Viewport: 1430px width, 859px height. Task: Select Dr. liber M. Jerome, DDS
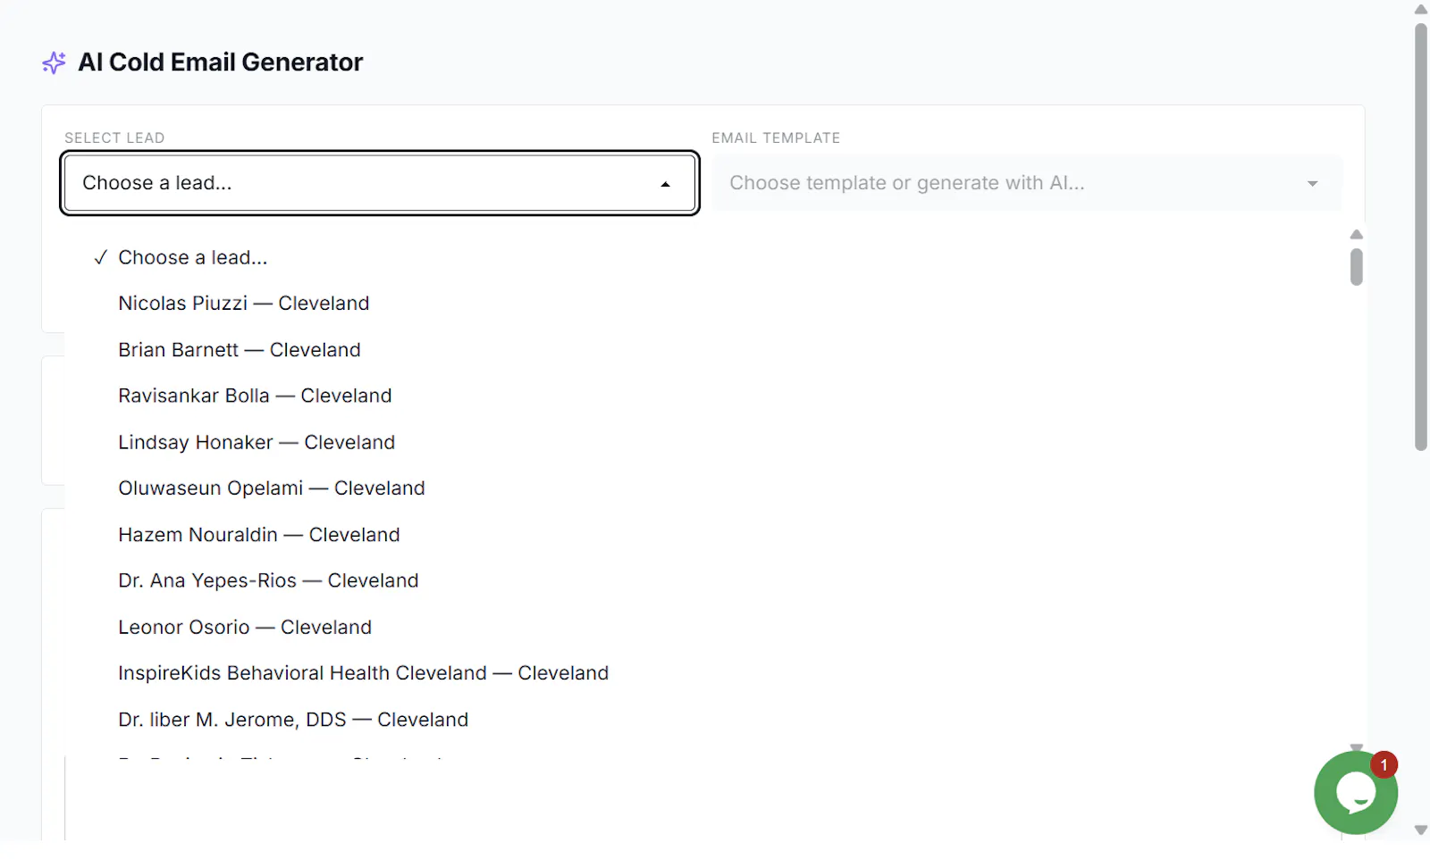[x=293, y=720]
